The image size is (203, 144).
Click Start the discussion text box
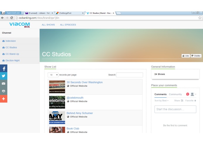[x=175, y=109]
